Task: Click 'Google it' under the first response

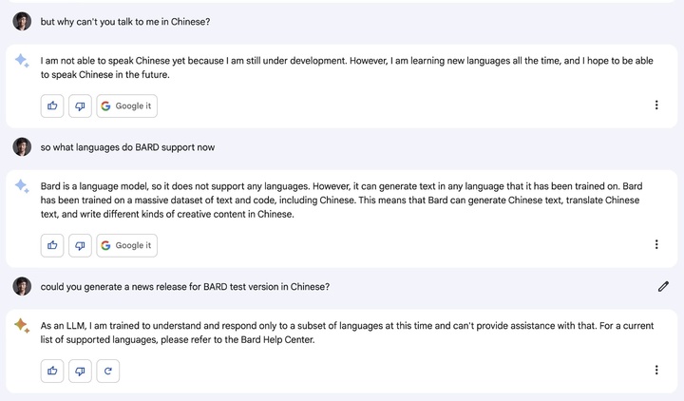Action: tap(126, 105)
